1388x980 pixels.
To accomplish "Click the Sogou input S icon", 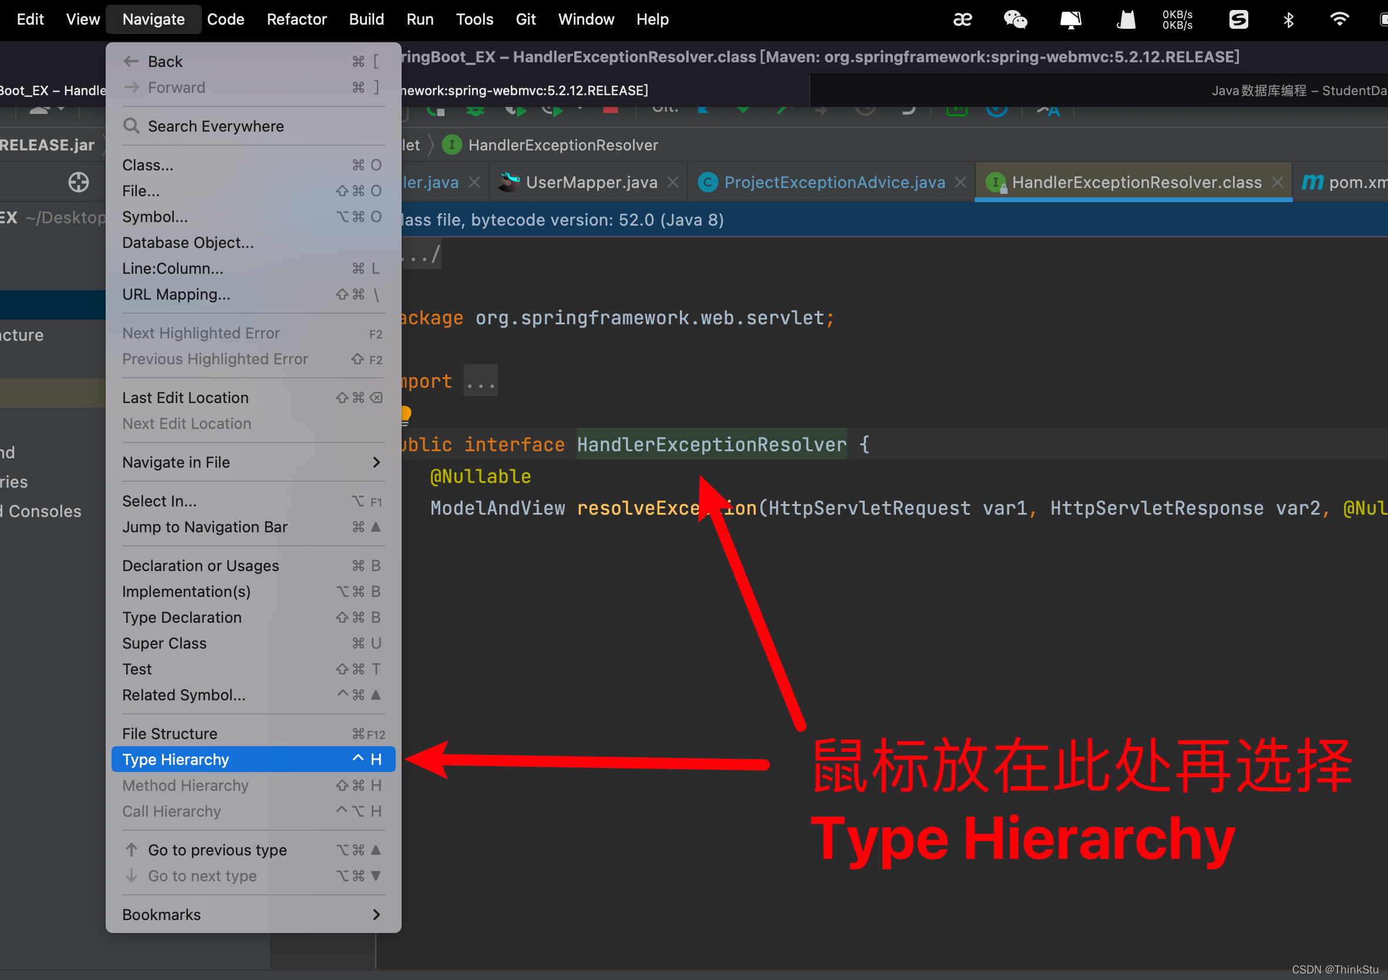I will [x=1238, y=19].
